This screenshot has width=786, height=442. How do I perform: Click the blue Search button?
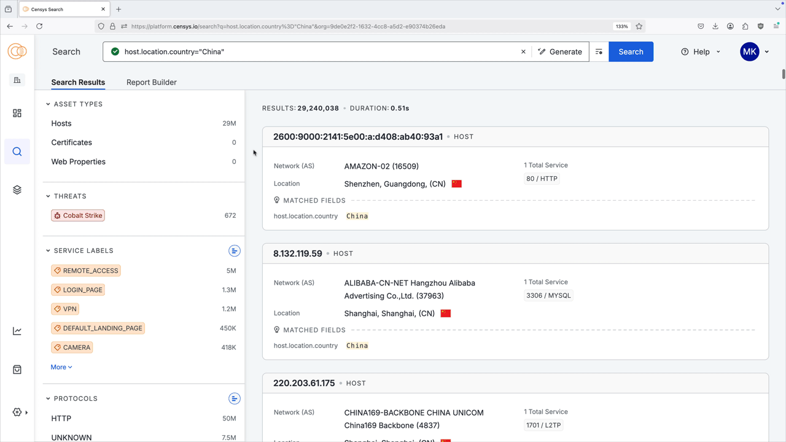click(631, 52)
